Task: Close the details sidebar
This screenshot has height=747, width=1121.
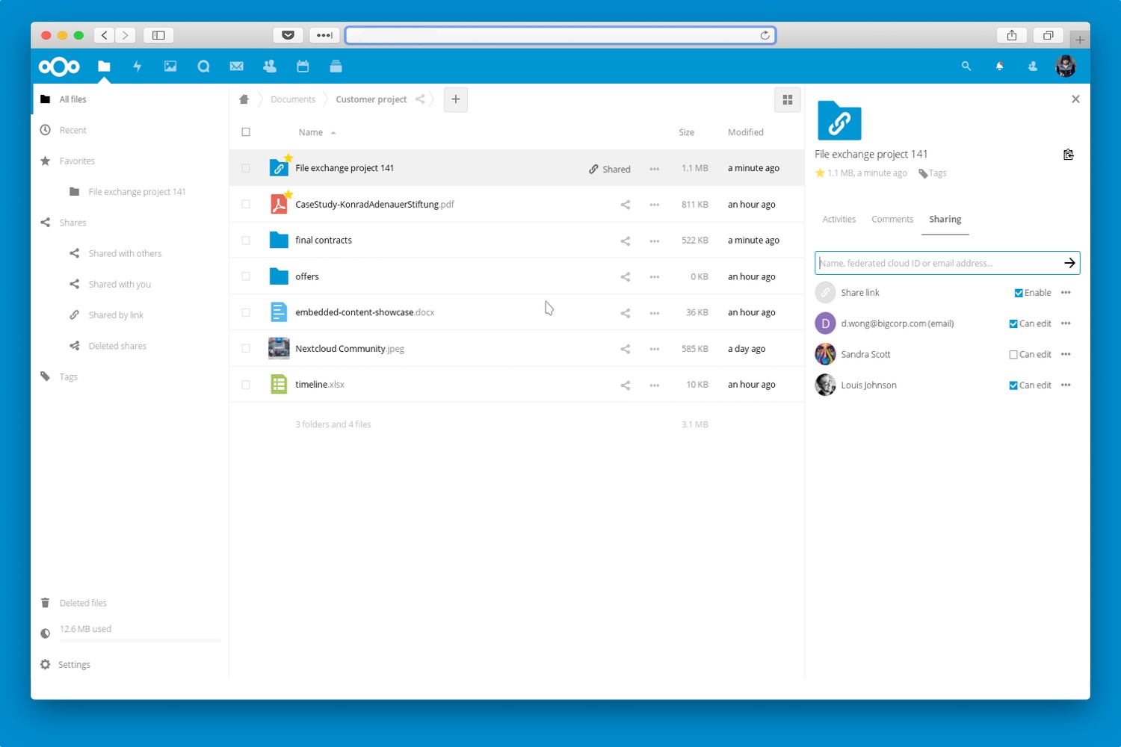Action: click(x=1075, y=99)
